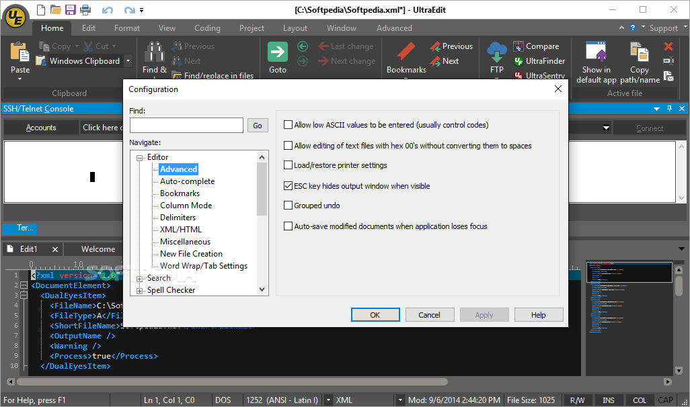Viewport: 690px width, 407px height.
Task: Enable Allow low ASCII values checkbox
Action: [289, 125]
